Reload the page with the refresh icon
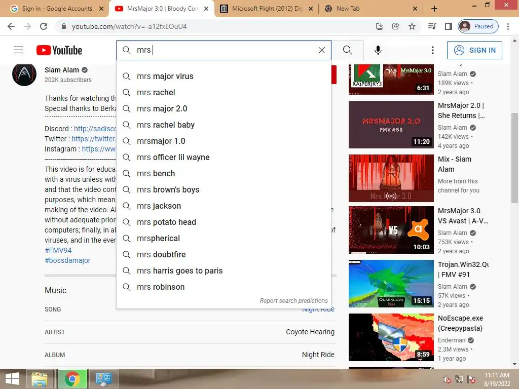Viewport: 519px width, 389px height. [44, 26]
